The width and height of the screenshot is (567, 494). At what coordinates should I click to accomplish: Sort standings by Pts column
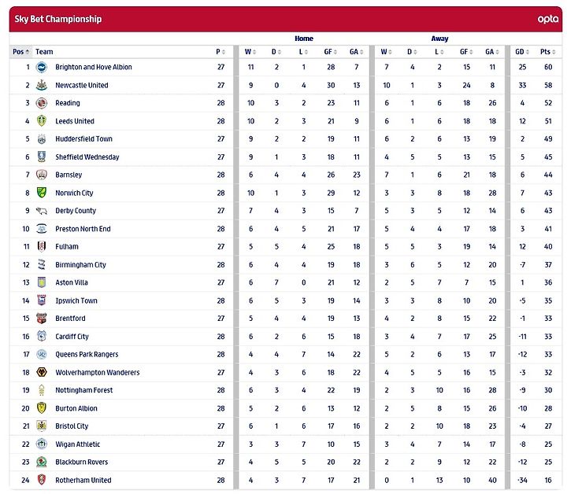tap(547, 52)
